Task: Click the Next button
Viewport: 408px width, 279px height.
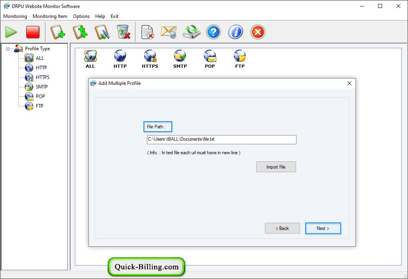Action: (323, 228)
